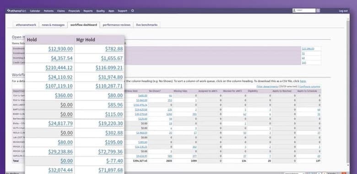Open the $19,220.30 Mgr Hold amount
This screenshot has height=174, width=357.
click(x=111, y=124)
